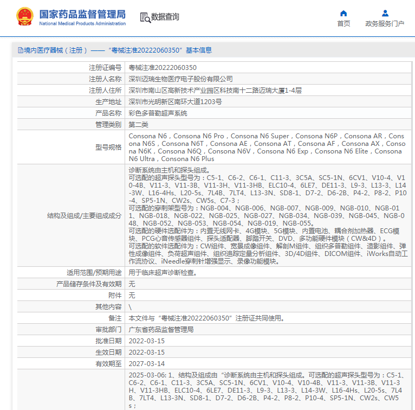
Task: Click the 政务服务门户 user icon
Action: (x=385, y=13)
